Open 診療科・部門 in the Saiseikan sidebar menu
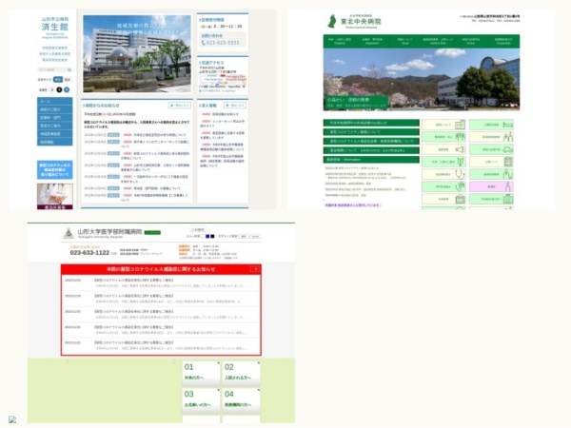This screenshot has height=428, width=571. pyautogui.click(x=54, y=118)
